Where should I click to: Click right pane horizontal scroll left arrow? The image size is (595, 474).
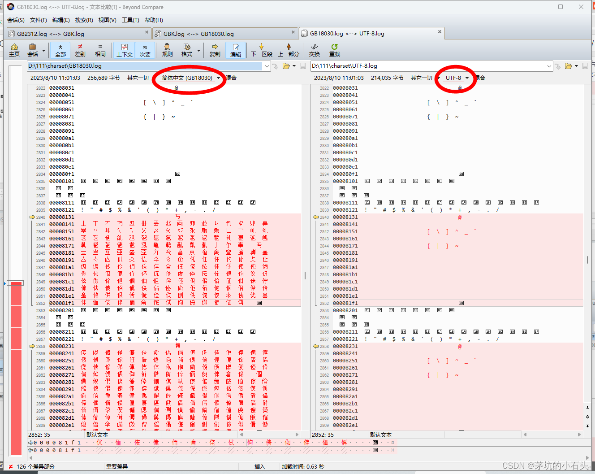coord(525,435)
